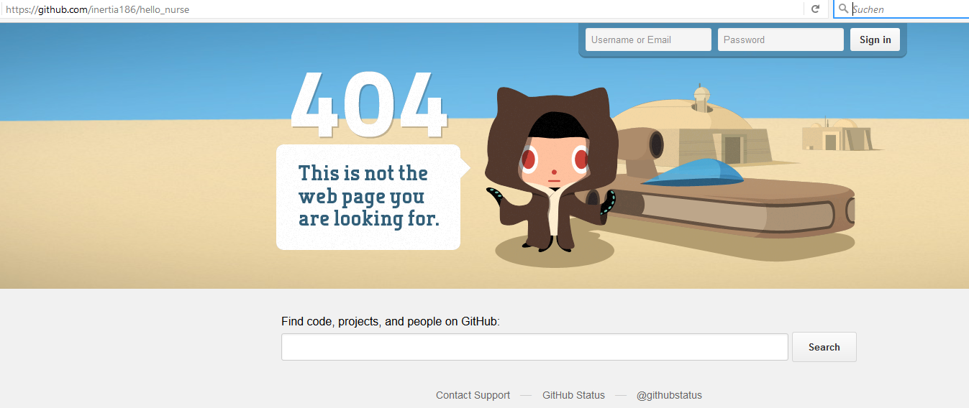Viewport: 969px width, 408px height.
Task: Click the browser address bar URL
Action: click(x=98, y=9)
